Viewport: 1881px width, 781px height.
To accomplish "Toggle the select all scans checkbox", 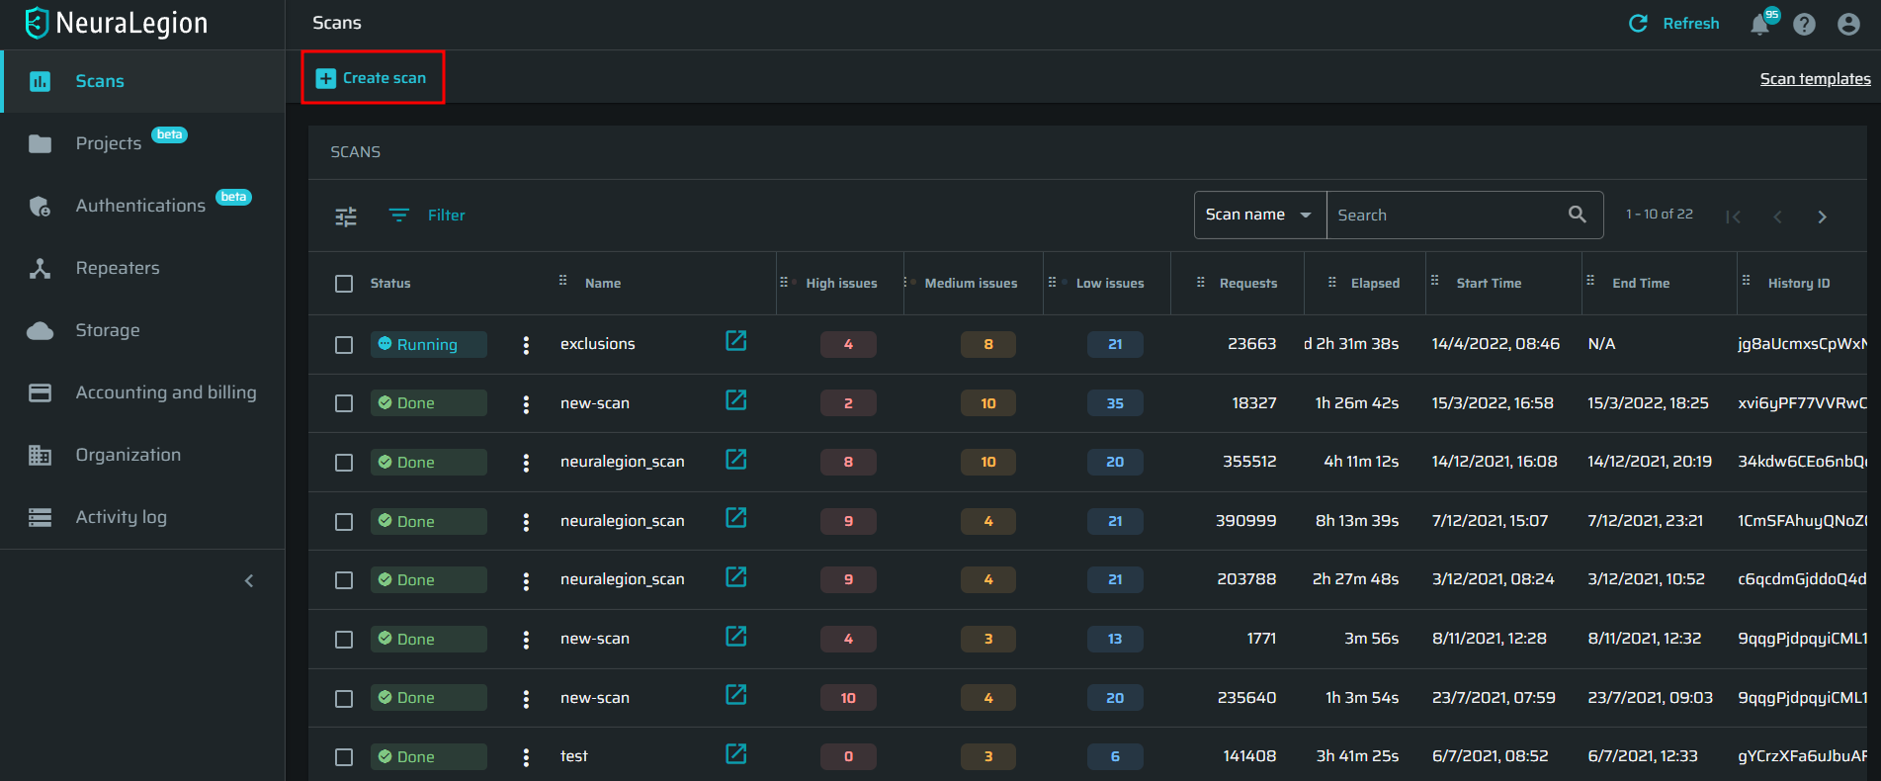I will click(344, 284).
